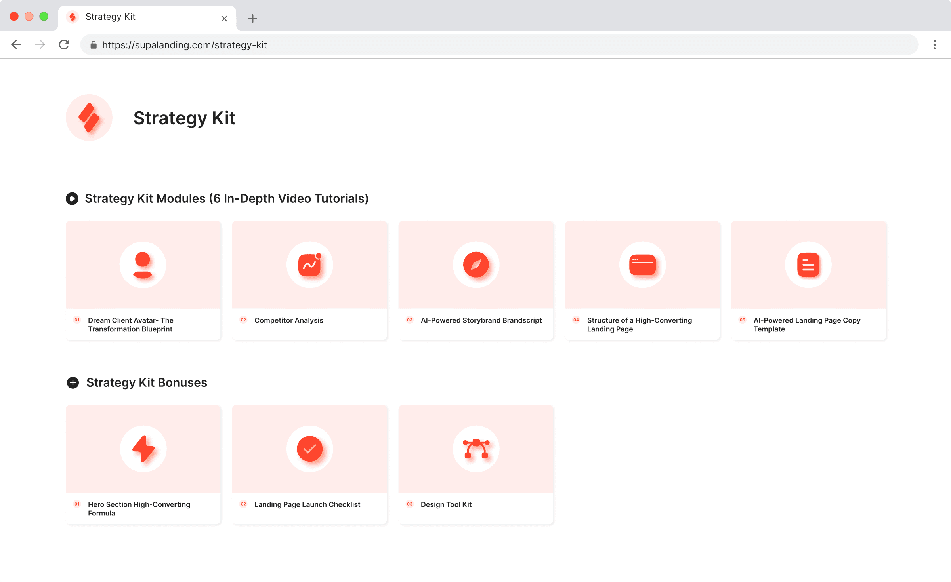Open the Hero Section lightning bolt icon
951x582 pixels.
point(143,449)
